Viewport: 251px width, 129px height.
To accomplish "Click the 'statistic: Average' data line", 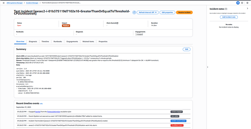I will 24,75.
